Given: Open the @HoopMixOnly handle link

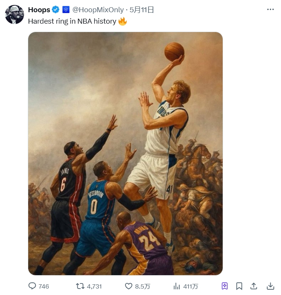Looking at the screenshot, I should click(98, 10).
